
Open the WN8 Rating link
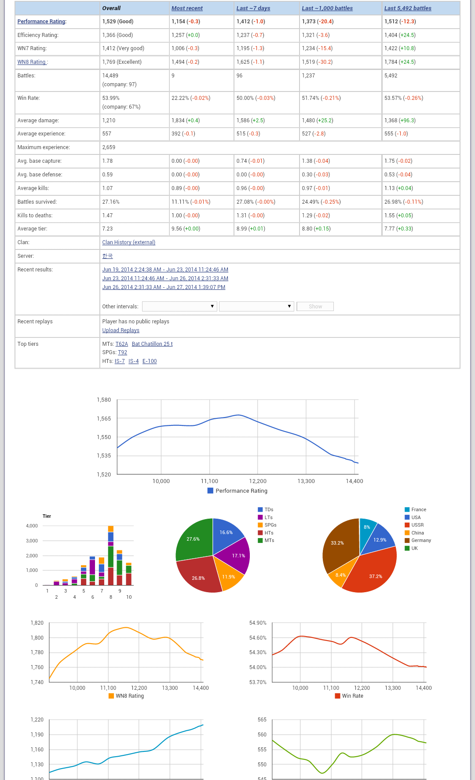coord(32,62)
